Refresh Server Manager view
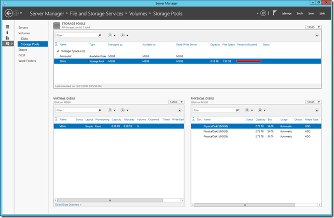This screenshot has height=218, width=334. pyautogui.click(x=265, y=13)
